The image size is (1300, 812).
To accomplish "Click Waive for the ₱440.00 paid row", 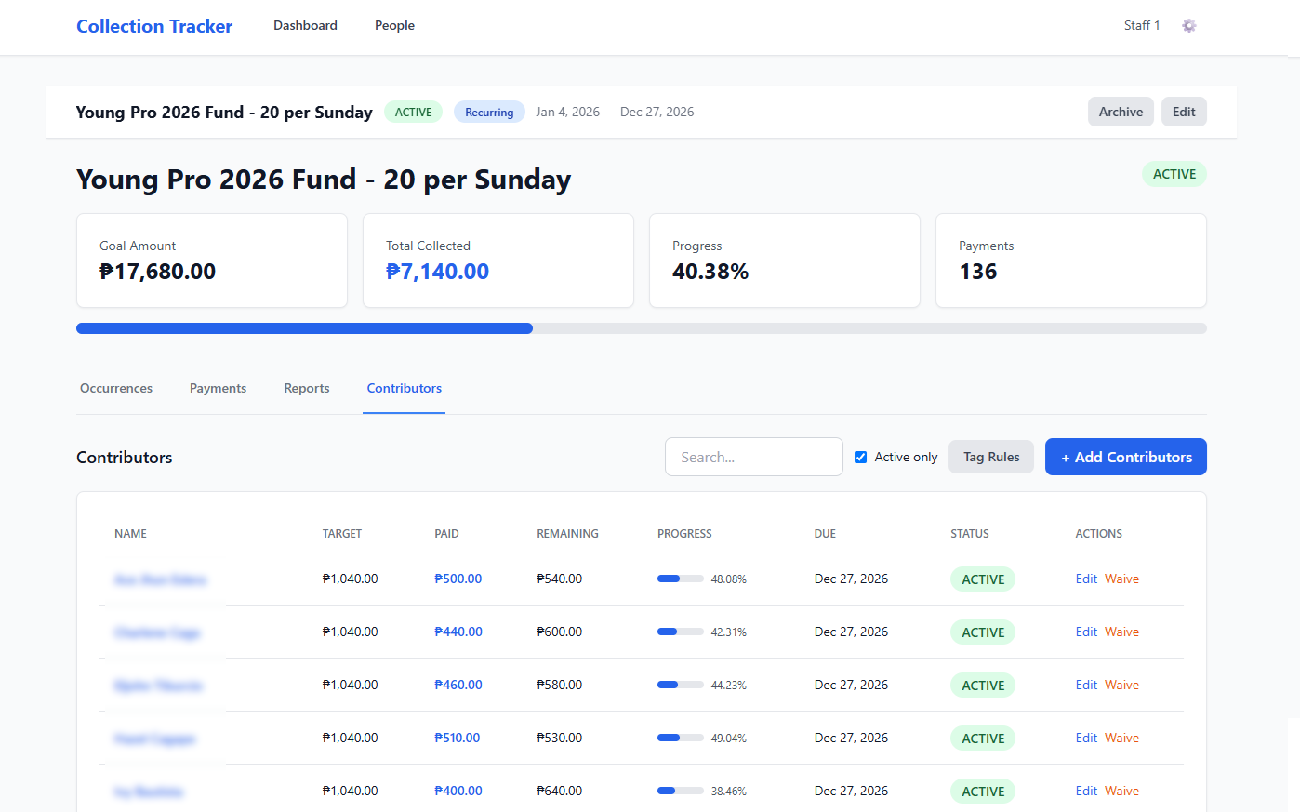I will [1121, 632].
